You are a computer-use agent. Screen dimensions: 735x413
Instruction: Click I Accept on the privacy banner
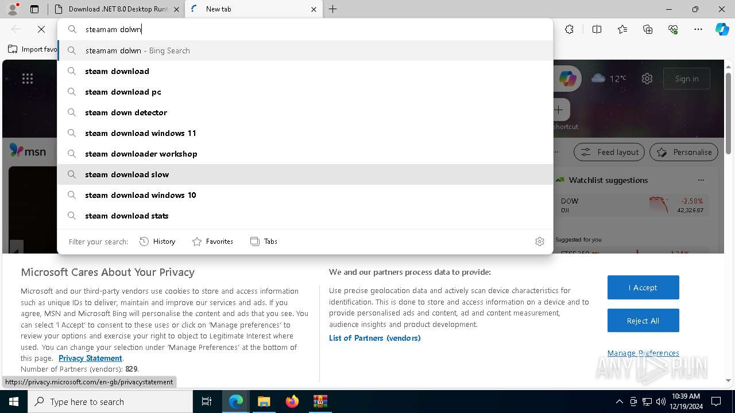tap(643, 287)
